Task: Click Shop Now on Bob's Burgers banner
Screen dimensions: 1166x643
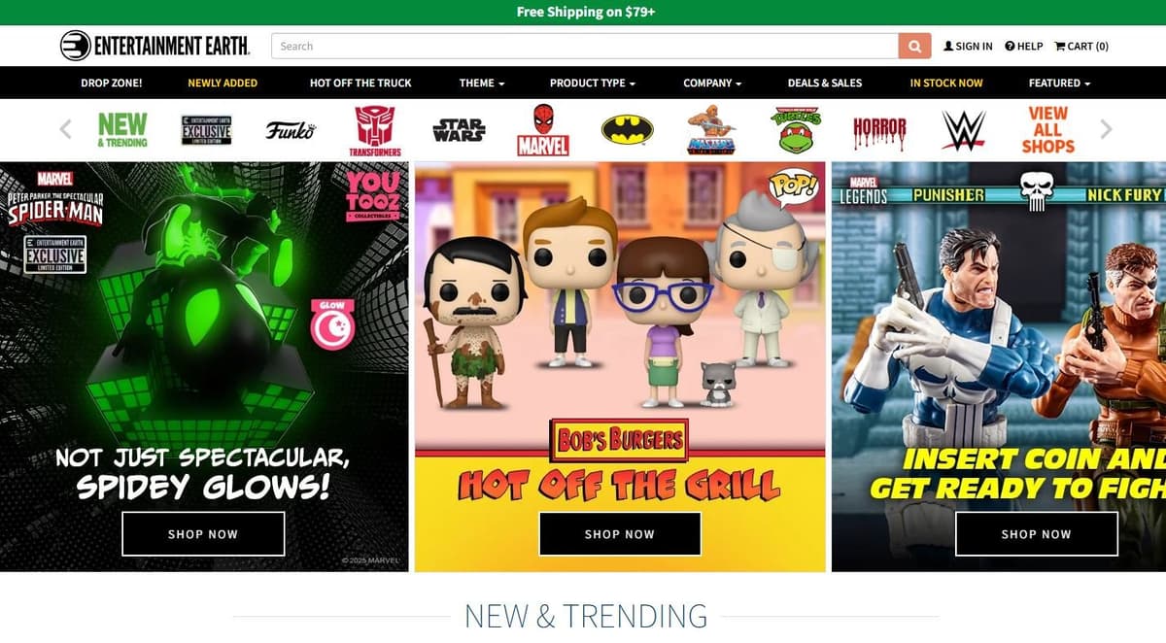Action: point(620,533)
